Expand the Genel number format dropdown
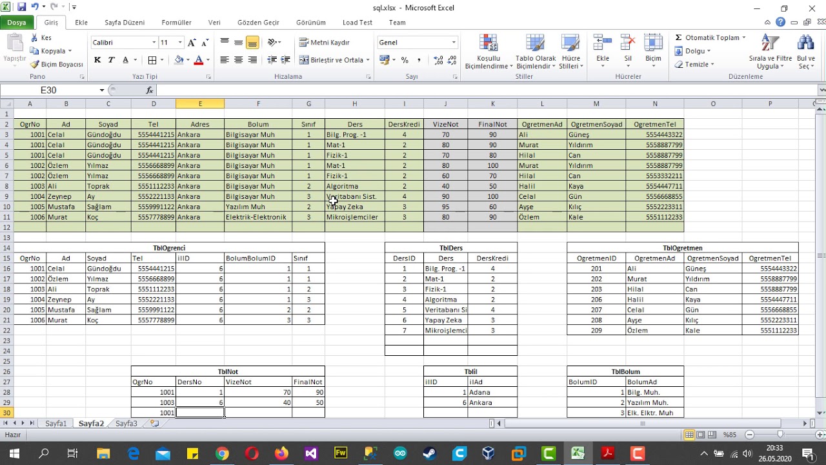Image resolution: width=826 pixels, height=465 pixels. 454,43
